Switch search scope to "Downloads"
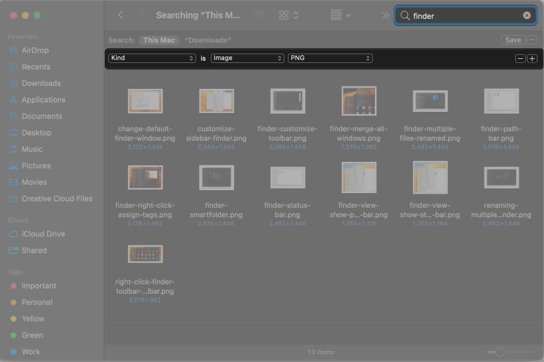 (207, 40)
